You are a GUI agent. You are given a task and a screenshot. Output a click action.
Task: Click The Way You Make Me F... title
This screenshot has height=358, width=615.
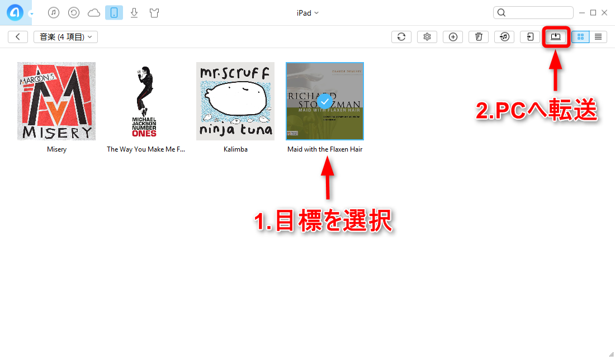[146, 149]
